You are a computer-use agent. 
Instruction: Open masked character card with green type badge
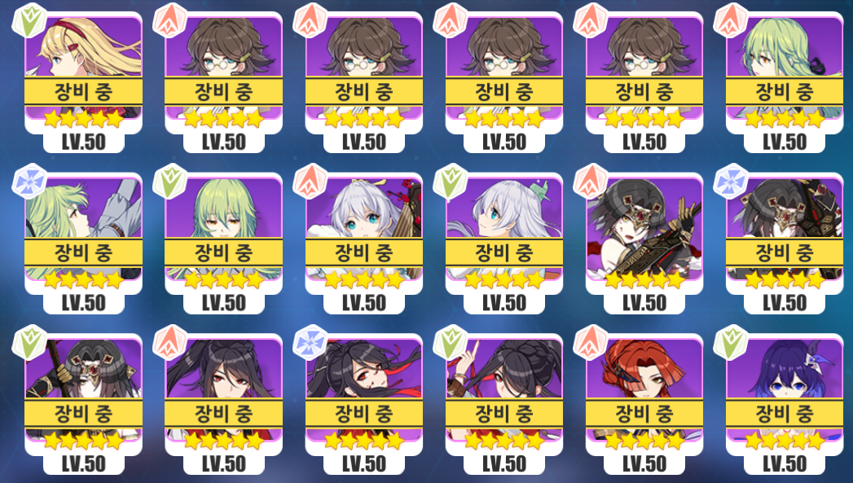pyautogui.click(x=83, y=404)
